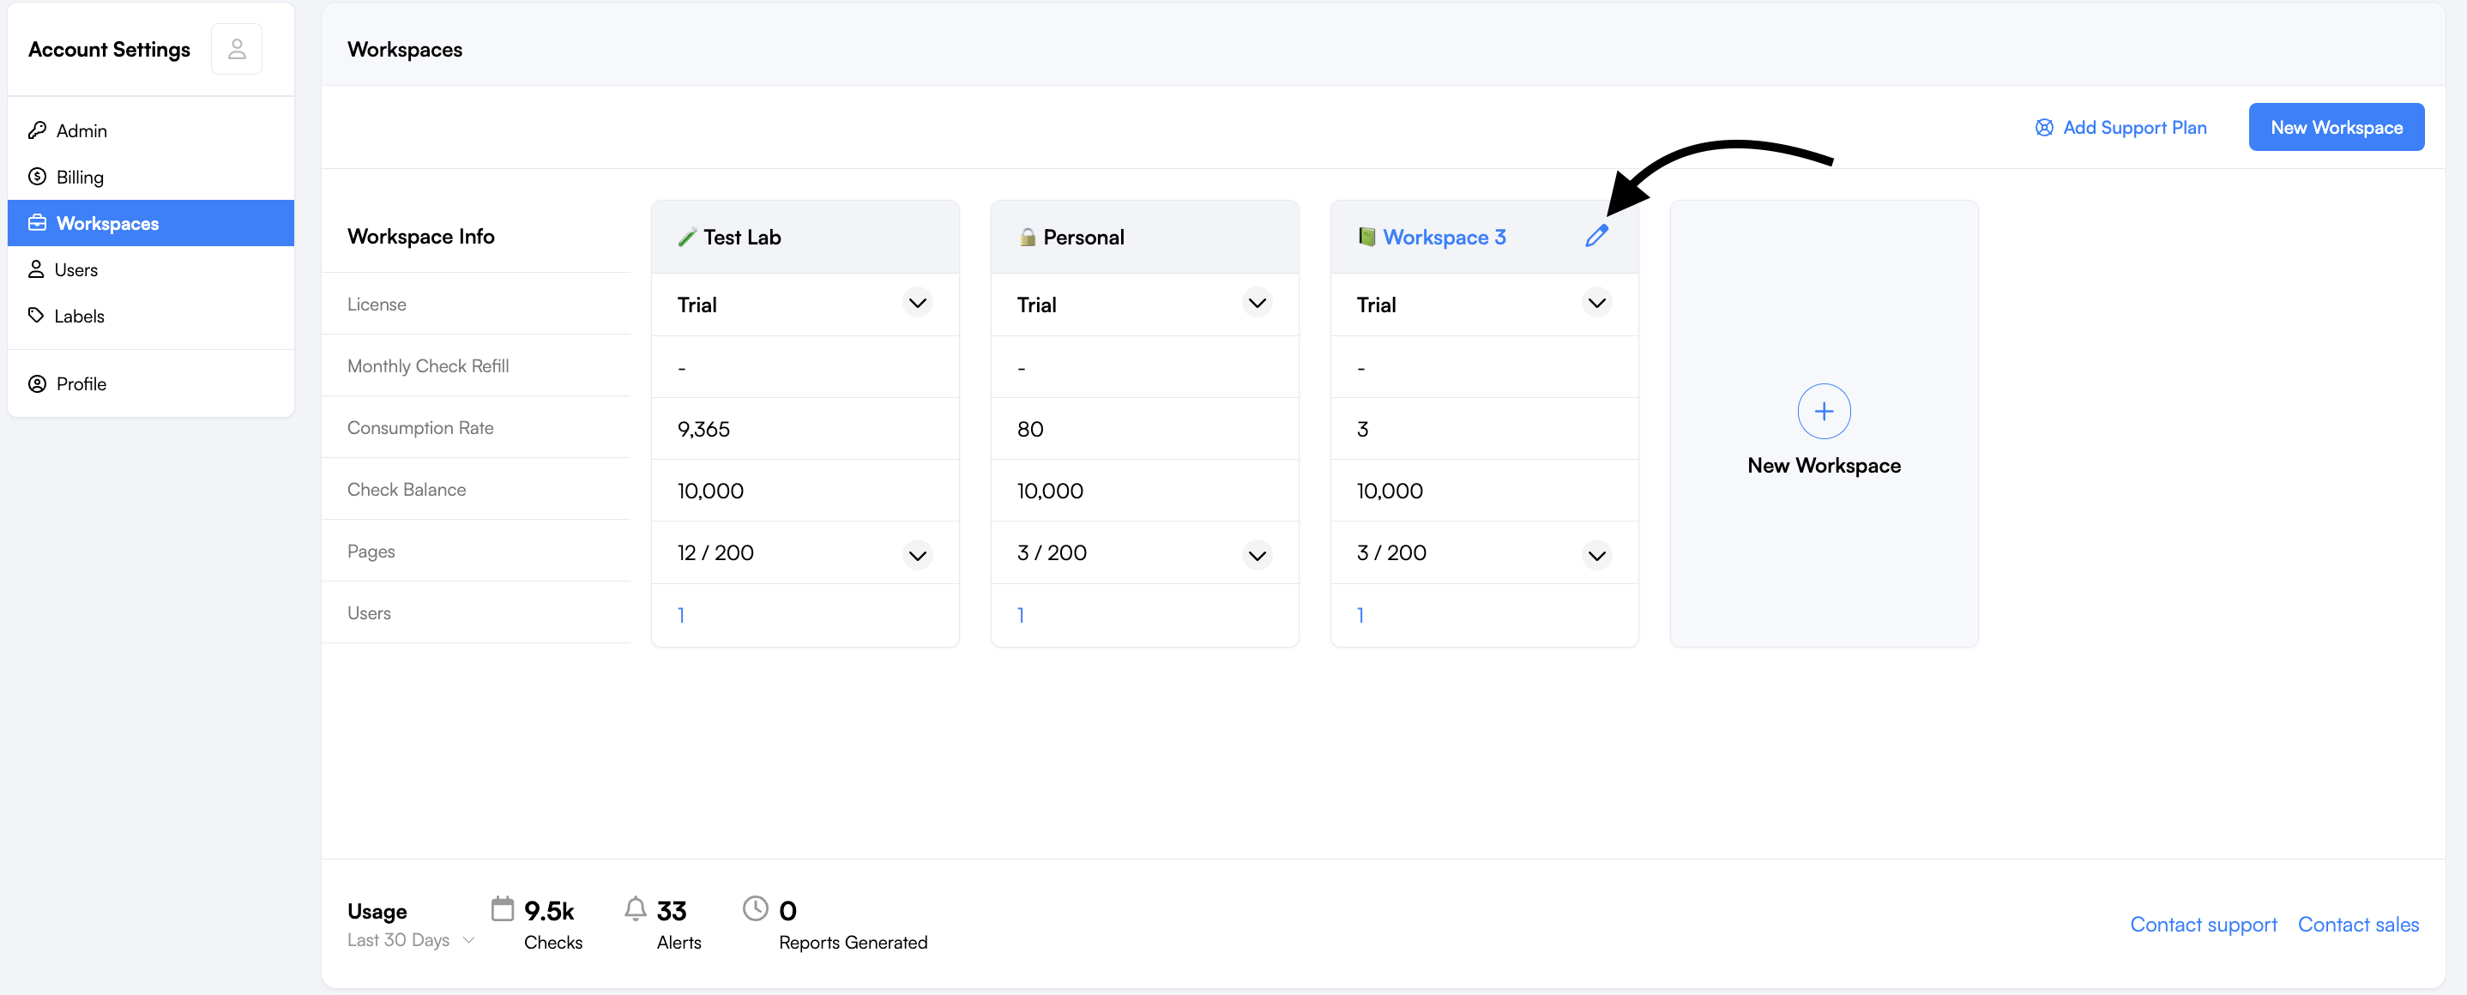Click the green book emoji on Workspace 3
This screenshot has width=2467, height=995.
coord(1366,237)
